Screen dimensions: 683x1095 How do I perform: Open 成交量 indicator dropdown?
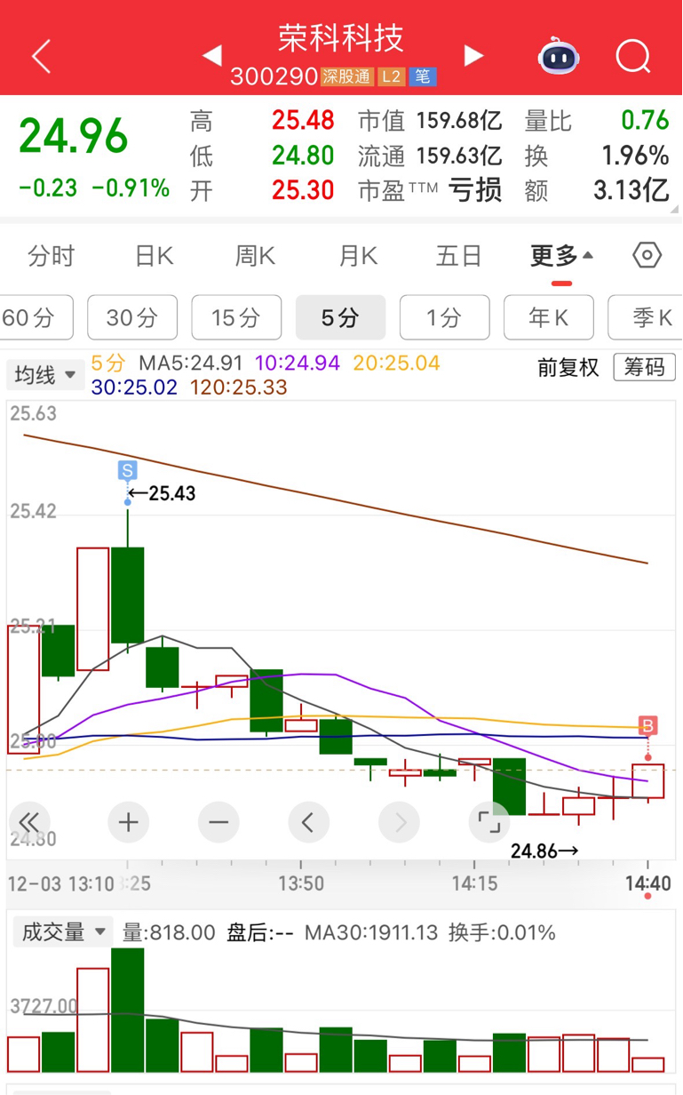[63, 932]
